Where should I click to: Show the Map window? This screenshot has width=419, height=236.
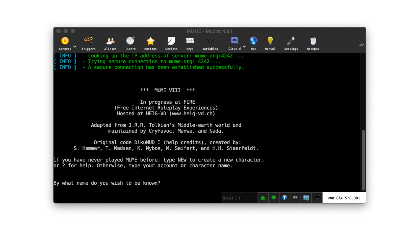click(x=254, y=43)
